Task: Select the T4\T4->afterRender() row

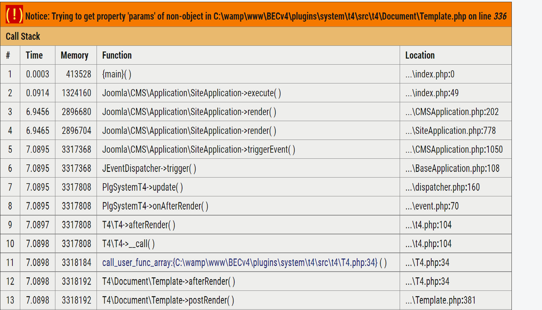Action: [138, 225]
